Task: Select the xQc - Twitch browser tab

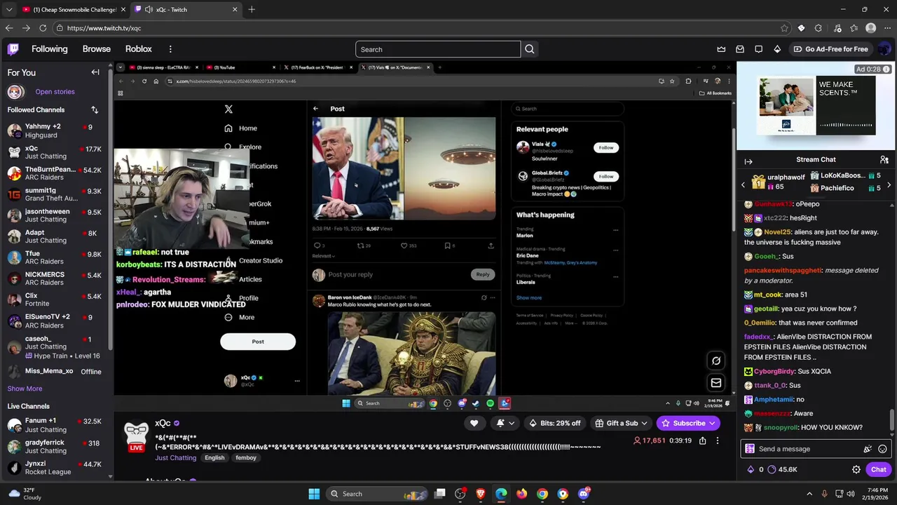Action: (186, 9)
